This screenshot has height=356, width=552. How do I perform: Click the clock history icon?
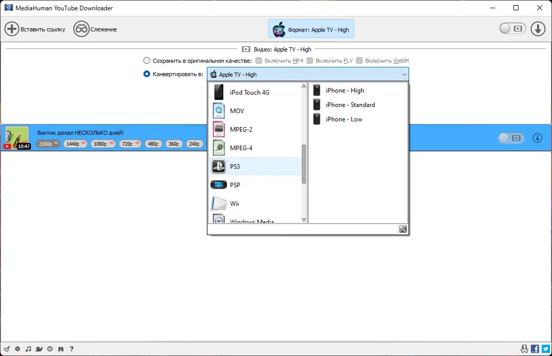click(50, 349)
